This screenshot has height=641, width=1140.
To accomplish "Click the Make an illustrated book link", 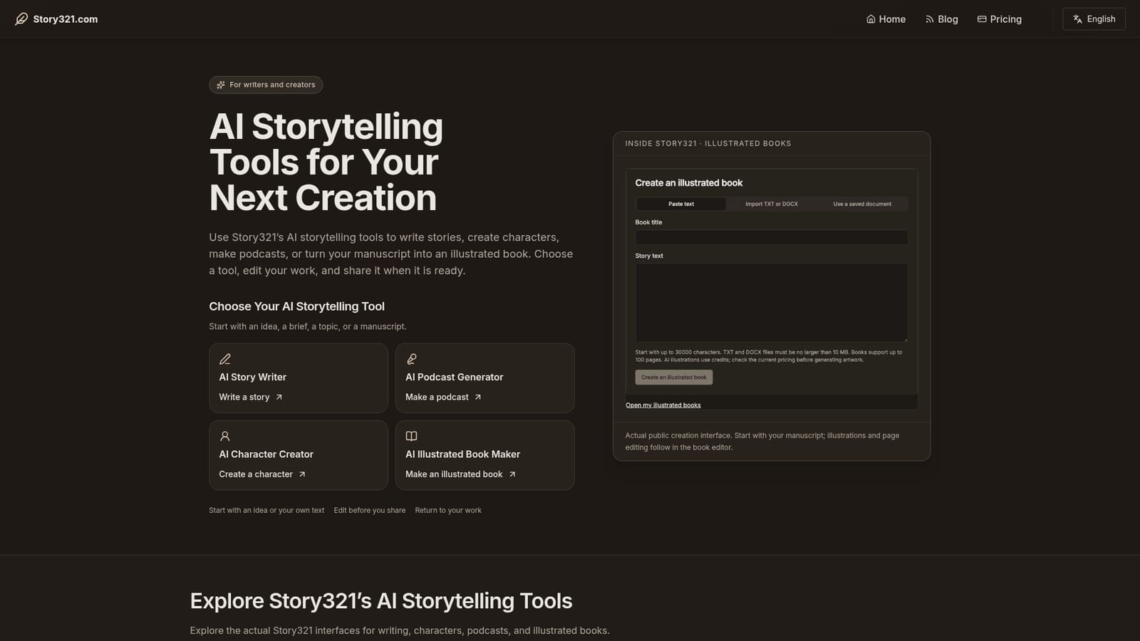I will tap(460, 474).
